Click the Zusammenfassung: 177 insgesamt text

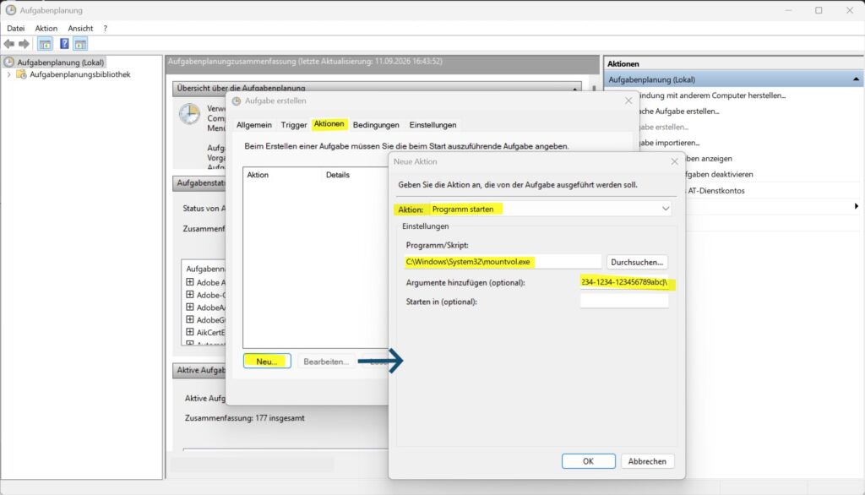point(244,418)
